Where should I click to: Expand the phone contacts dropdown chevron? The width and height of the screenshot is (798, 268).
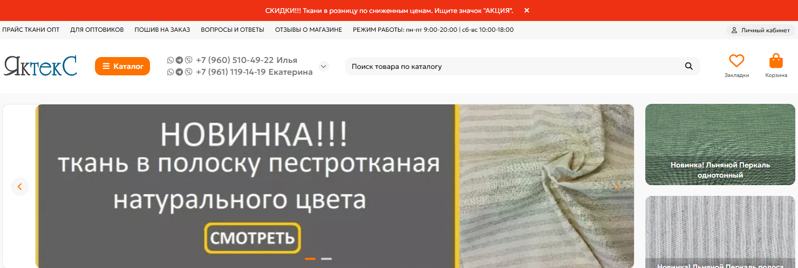tap(324, 66)
